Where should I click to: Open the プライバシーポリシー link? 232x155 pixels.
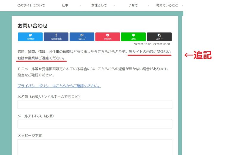click(59, 86)
